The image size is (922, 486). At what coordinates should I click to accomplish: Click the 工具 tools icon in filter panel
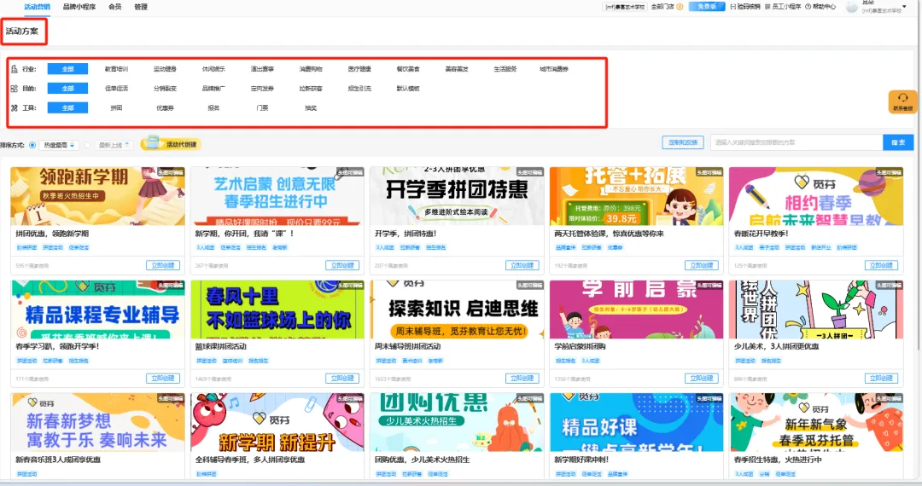14,108
